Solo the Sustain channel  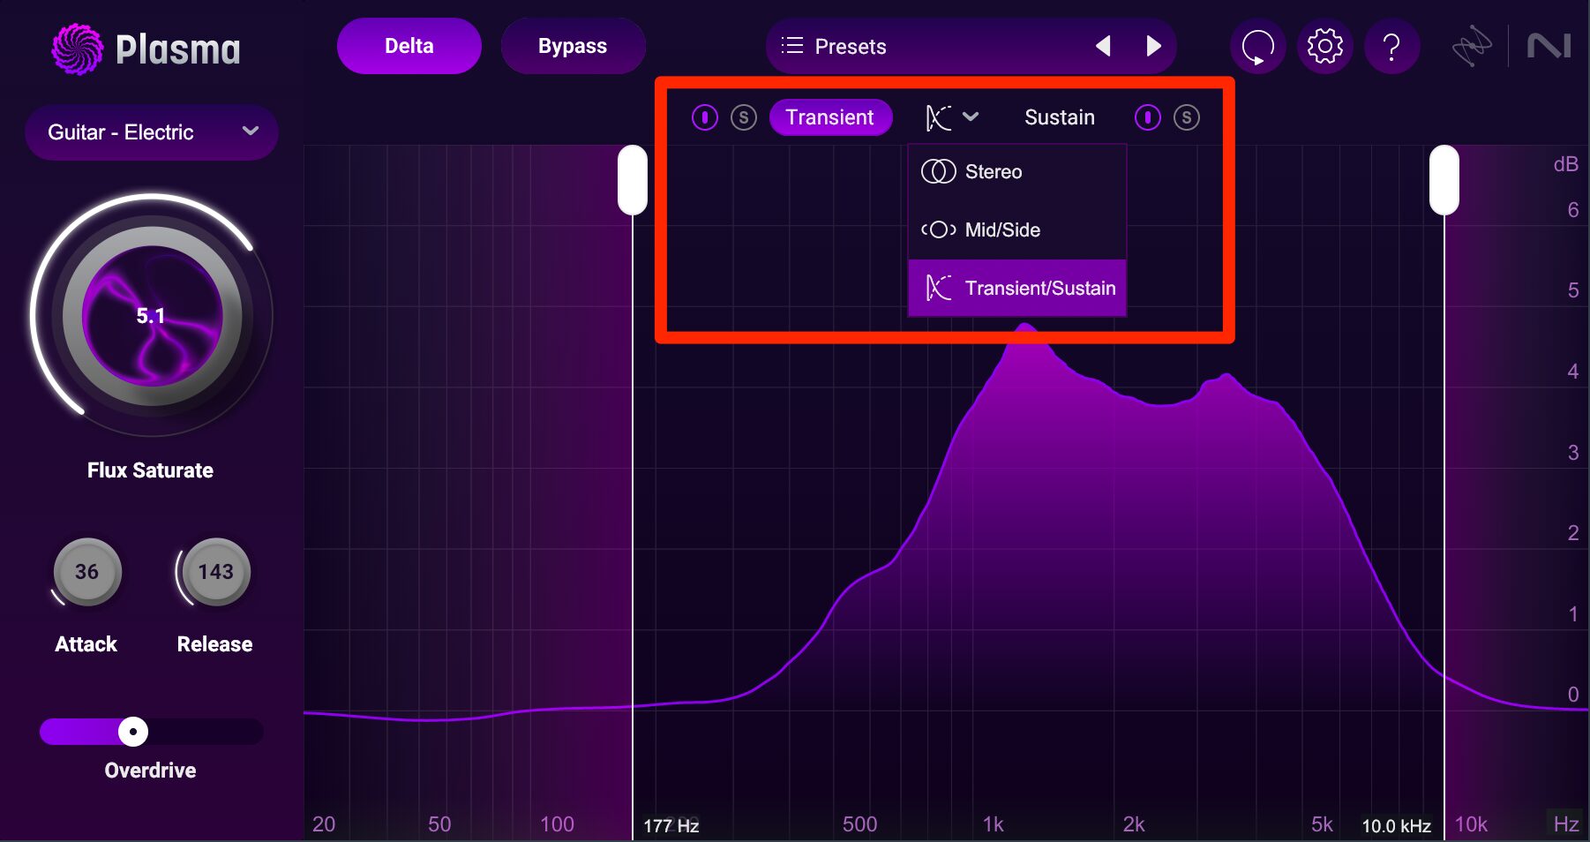click(x=1187, y=117)
